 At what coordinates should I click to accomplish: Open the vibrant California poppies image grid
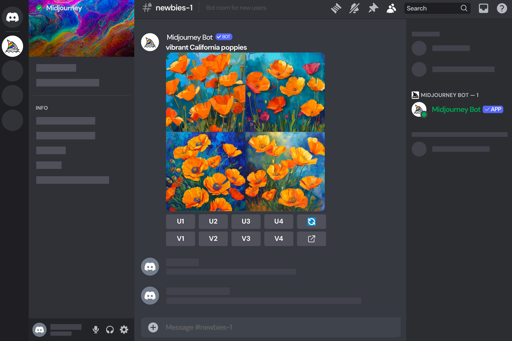(x=245, y=132)
